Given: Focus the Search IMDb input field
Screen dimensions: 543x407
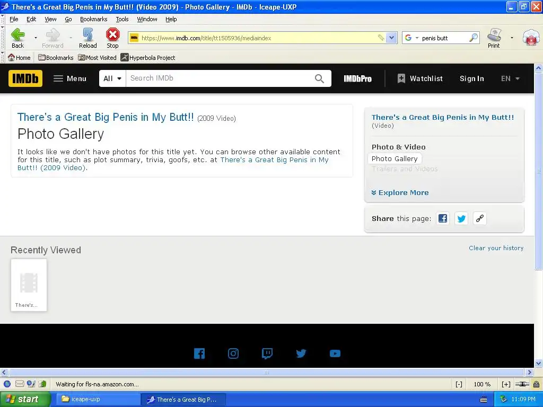Looking at the screenshot, I should [x=218, y=78].
